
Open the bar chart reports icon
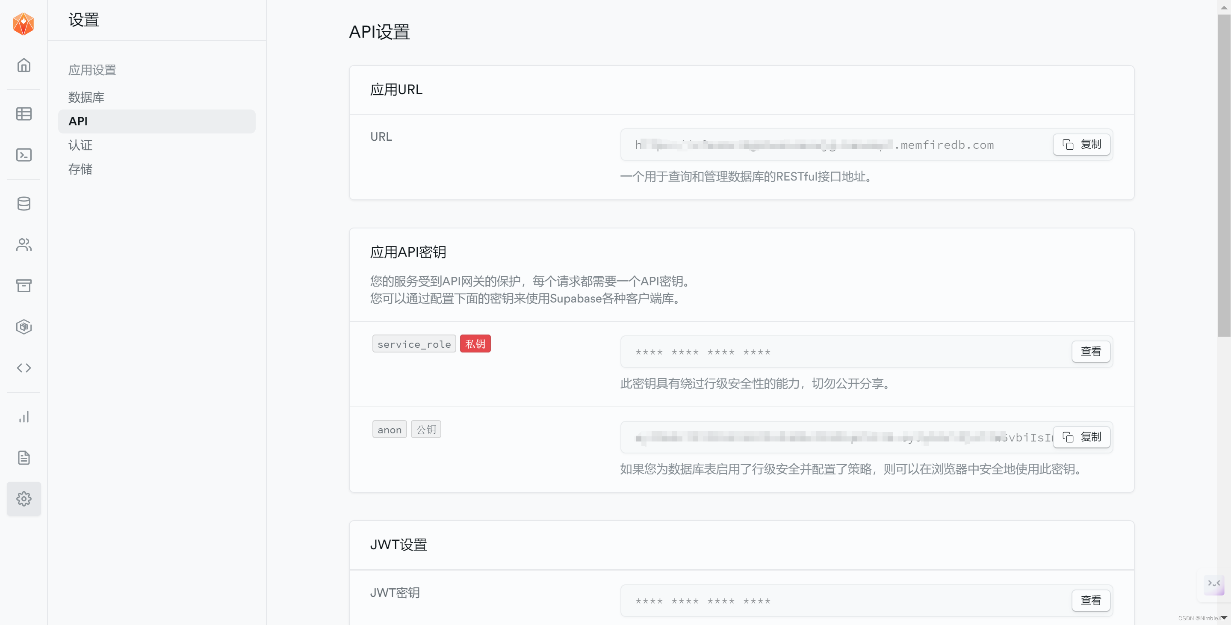pyautogui.click(x=24, y=417)
